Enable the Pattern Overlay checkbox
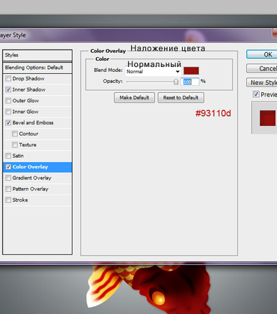Image resolution: width=277 pixels, height=314 pixels. 8,189
